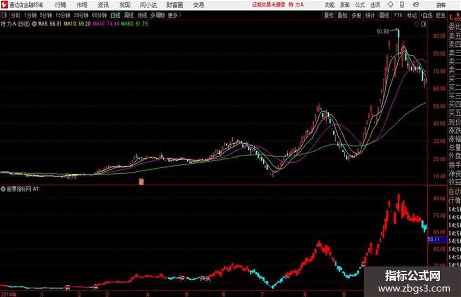Click the 现价 row in the quote panel
Image resolution: width=461 pixels, height=297 pixels.
(455, 122)
